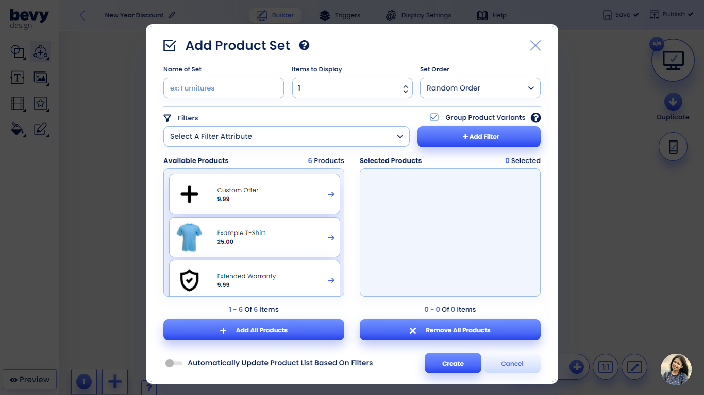The width and height of the screenshot is (704, 395).
Task: Open Display Settings from the top bar
Action: pos(419,15)
